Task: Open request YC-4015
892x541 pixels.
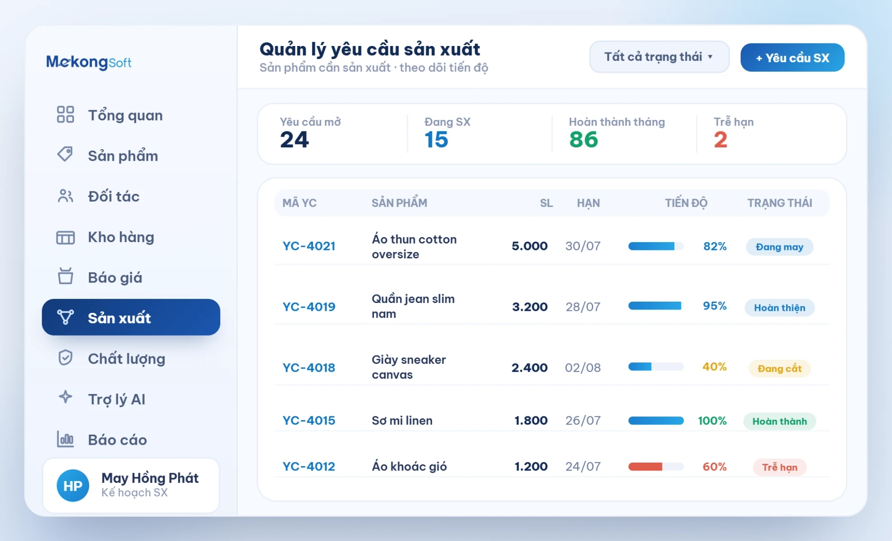Action: [x=309, y=421]
